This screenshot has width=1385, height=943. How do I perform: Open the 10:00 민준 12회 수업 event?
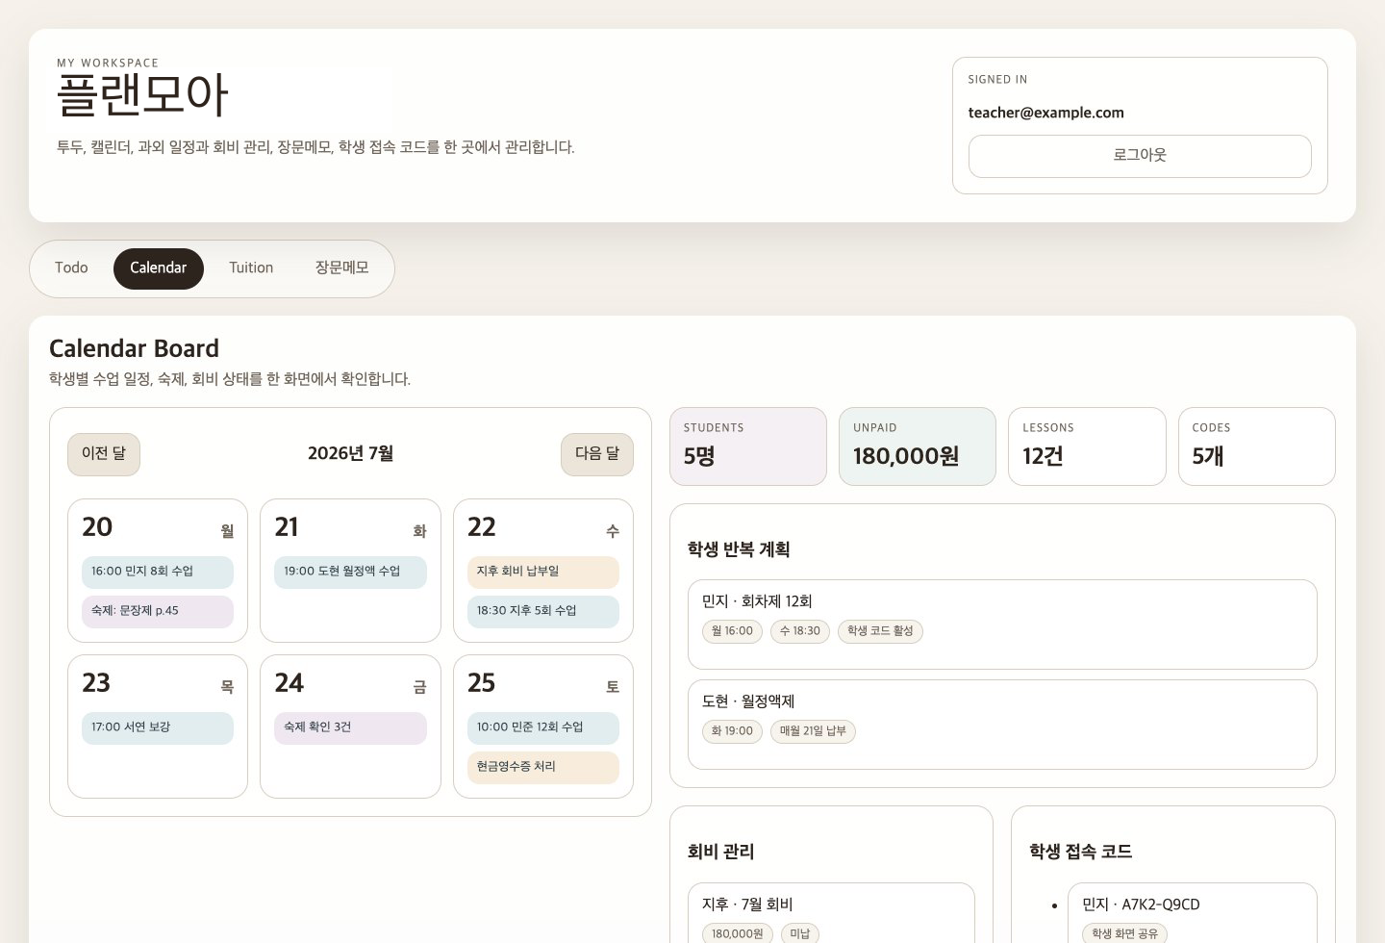[x=543, y=727]
